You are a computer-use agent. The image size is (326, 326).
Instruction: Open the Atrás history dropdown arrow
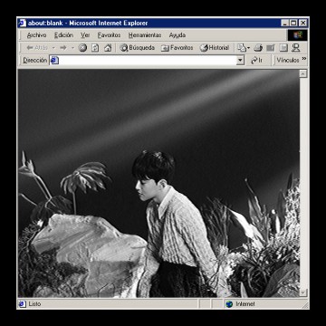[x=53, y=48]
